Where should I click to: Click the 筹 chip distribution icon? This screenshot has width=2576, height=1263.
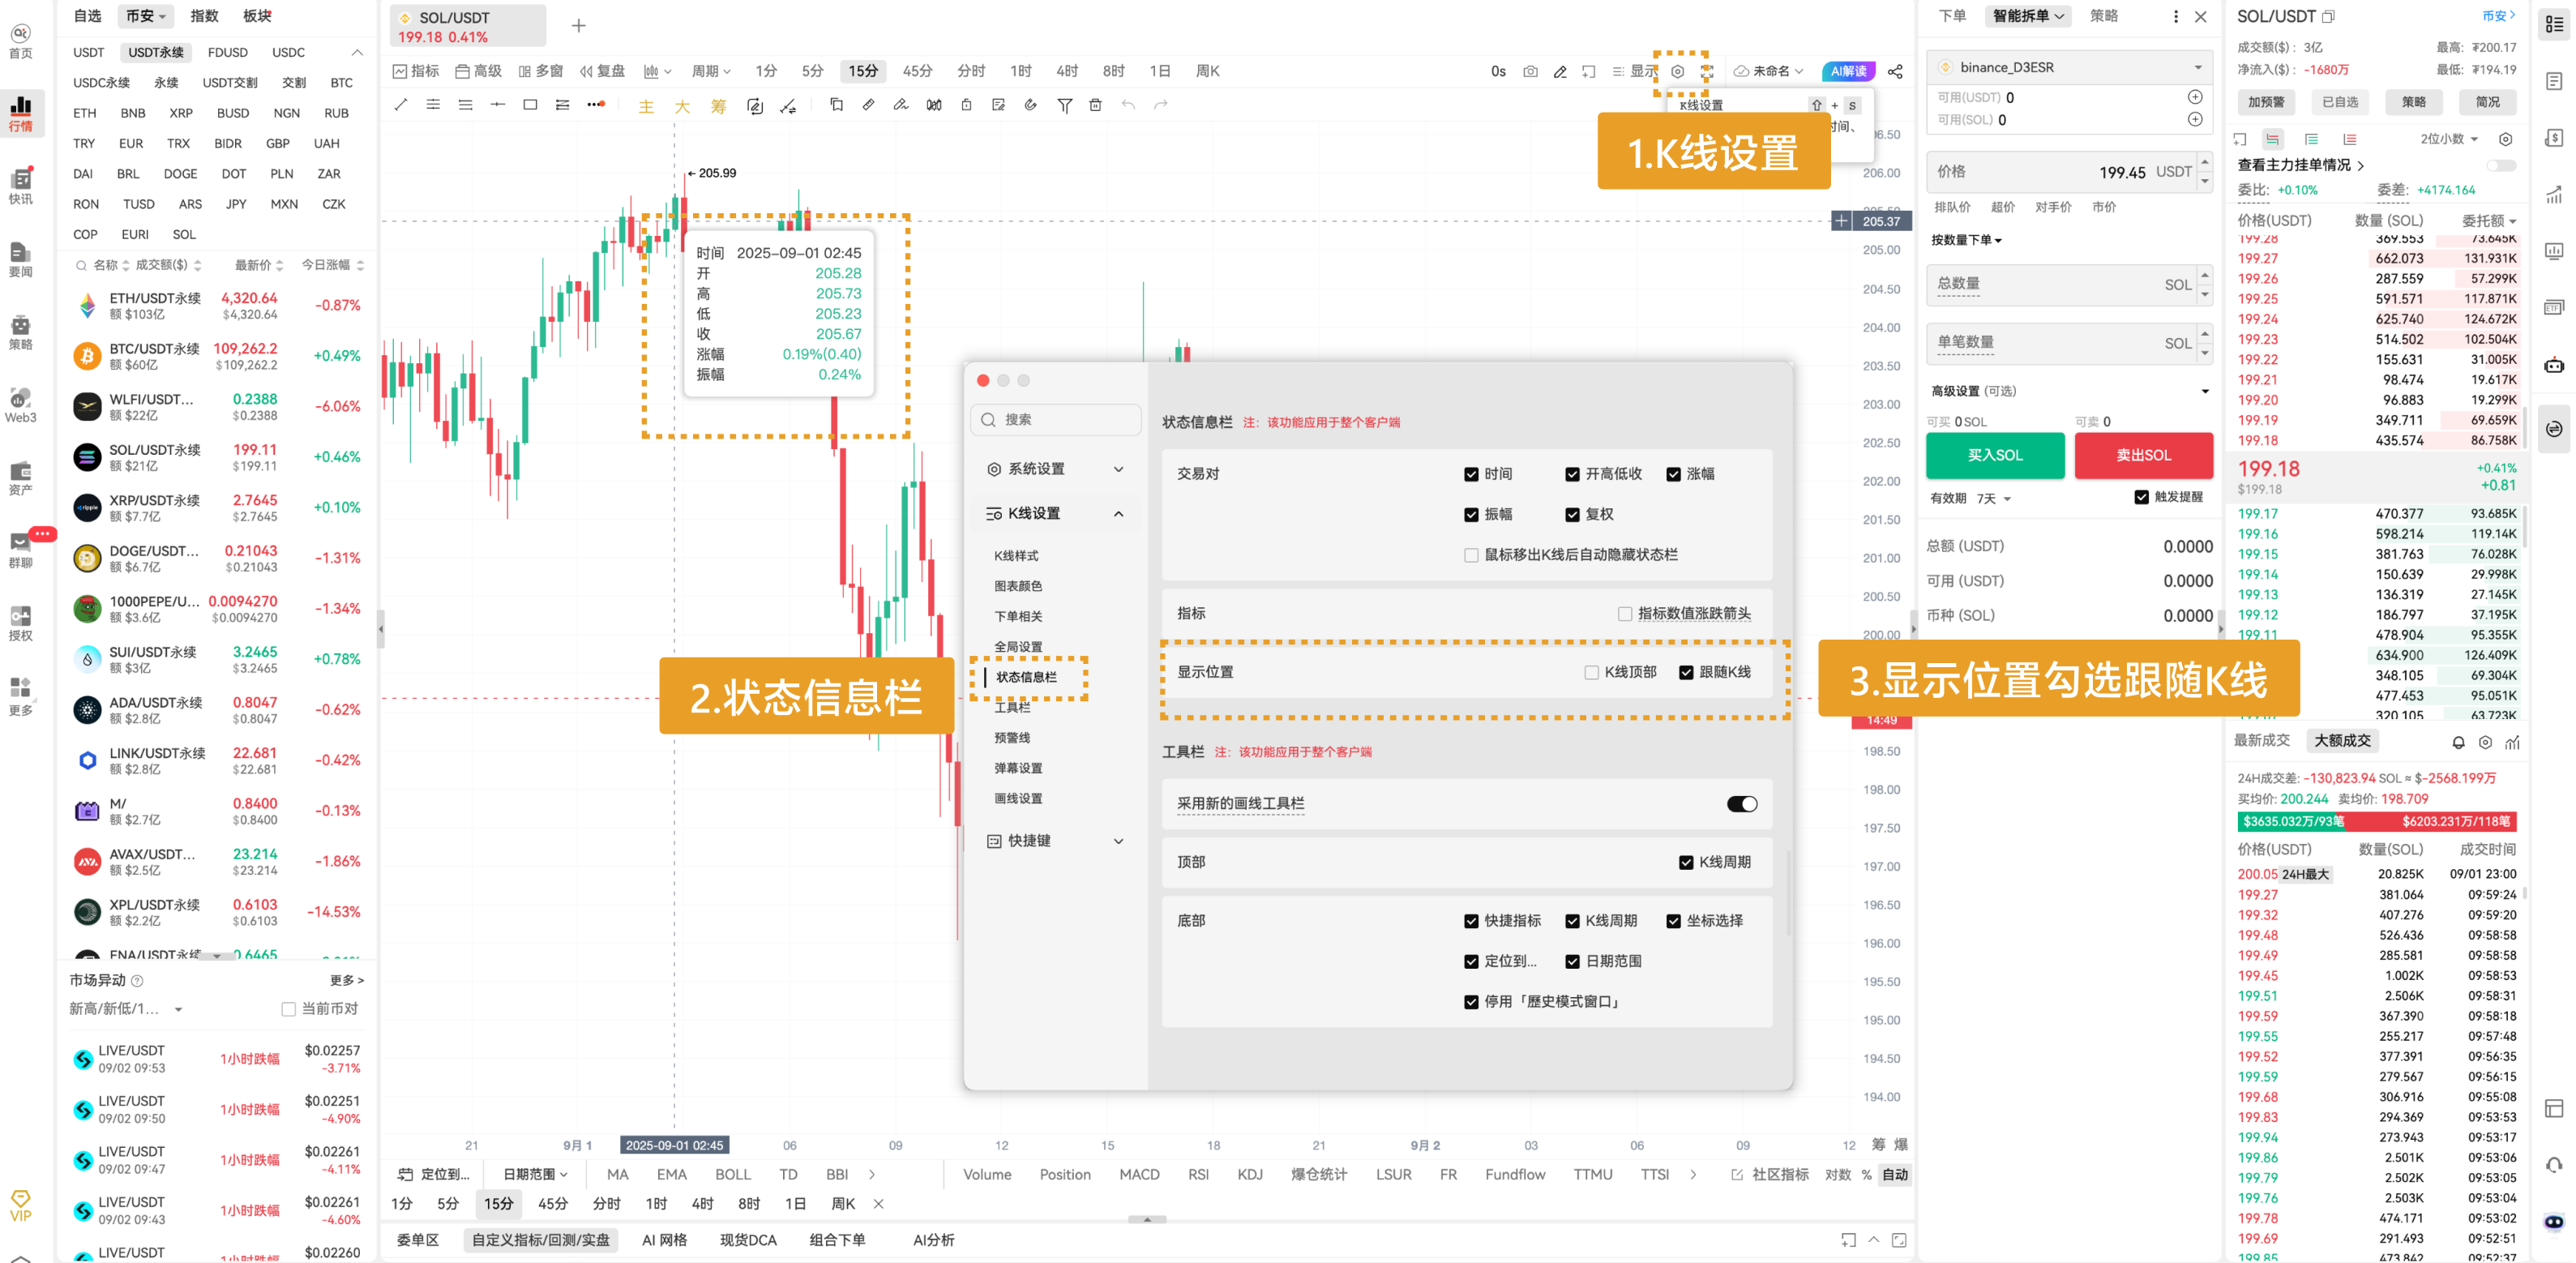pos(718,106)
